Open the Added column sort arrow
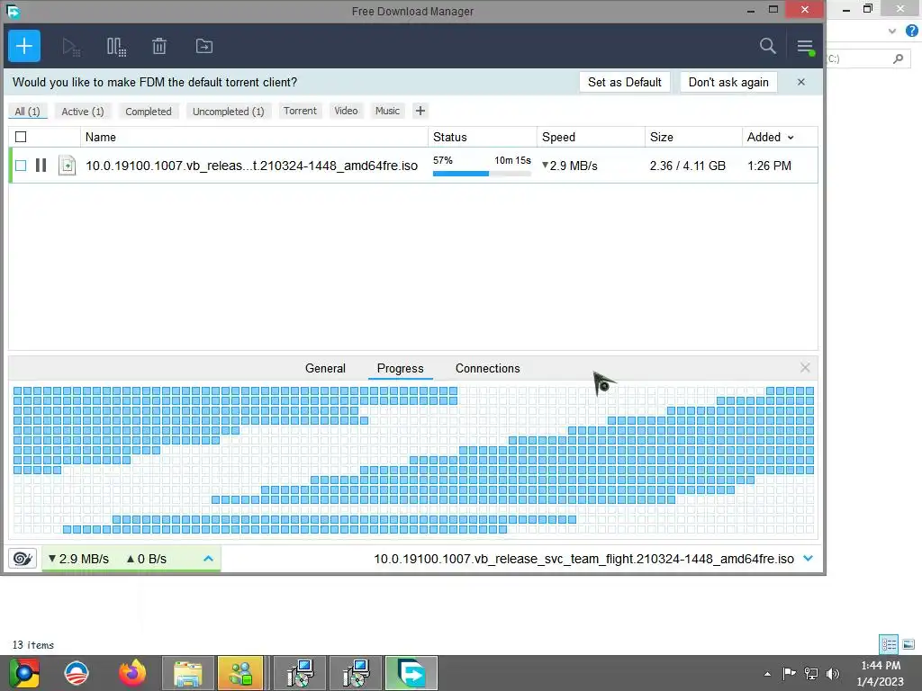 pyautogui.click(x=791, y=138)
